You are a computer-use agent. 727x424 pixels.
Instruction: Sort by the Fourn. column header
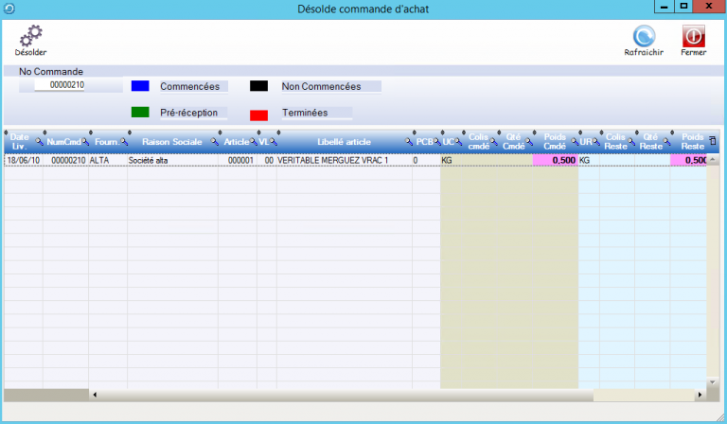(105, 142)
